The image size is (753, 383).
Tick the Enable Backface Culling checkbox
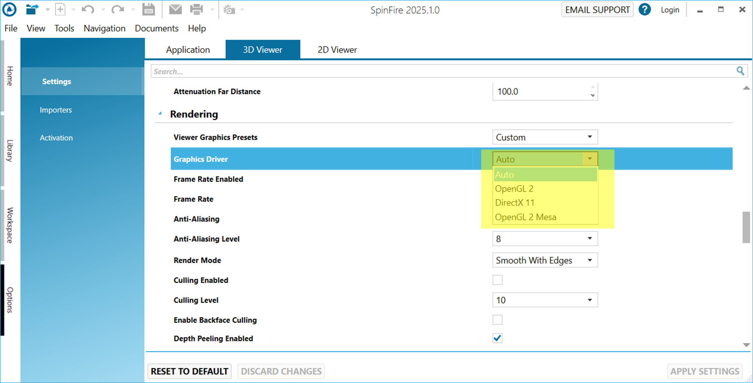pos(497,320)
